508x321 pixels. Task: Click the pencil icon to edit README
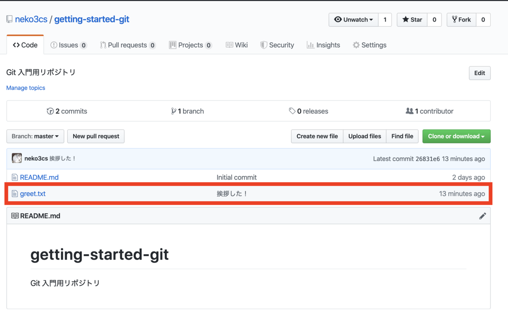[x=482, y=216]
